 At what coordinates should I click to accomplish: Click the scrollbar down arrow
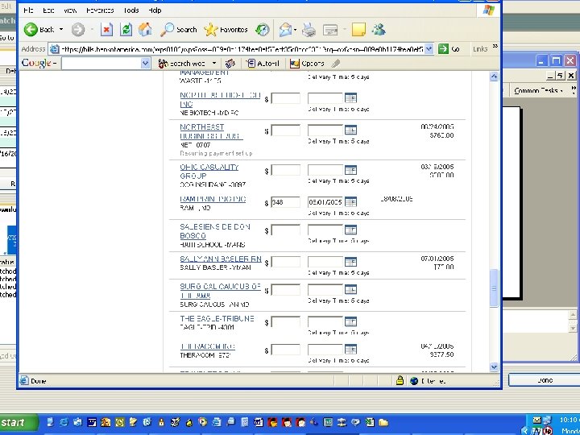(x=494, y=367)
